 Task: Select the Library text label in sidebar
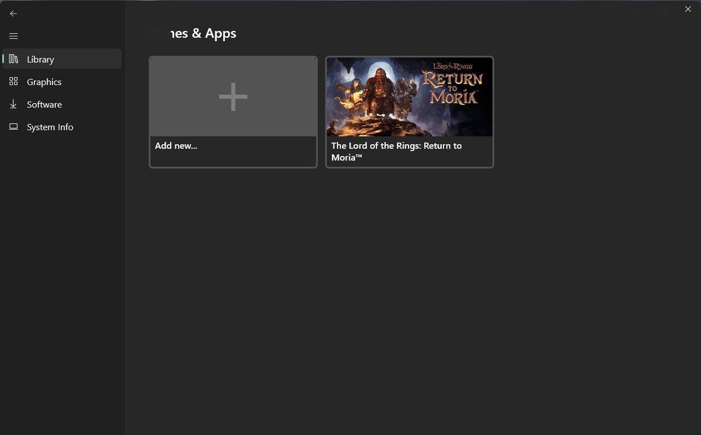[41, 59]
